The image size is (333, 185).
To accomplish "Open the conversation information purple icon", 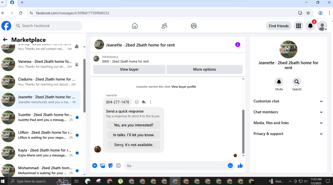I will (x=238, y=44).
